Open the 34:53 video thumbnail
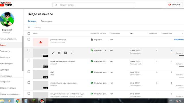 (x=41, y=85)
